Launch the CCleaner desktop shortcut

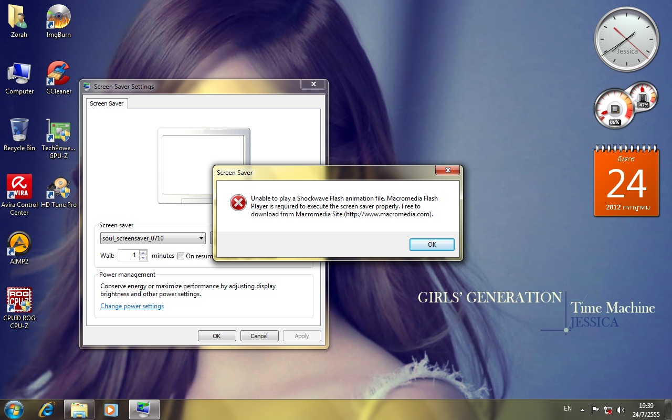(x=58, y=78)
